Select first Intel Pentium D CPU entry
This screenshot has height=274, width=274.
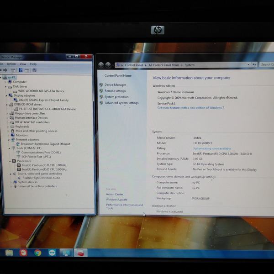coord(44,165)
